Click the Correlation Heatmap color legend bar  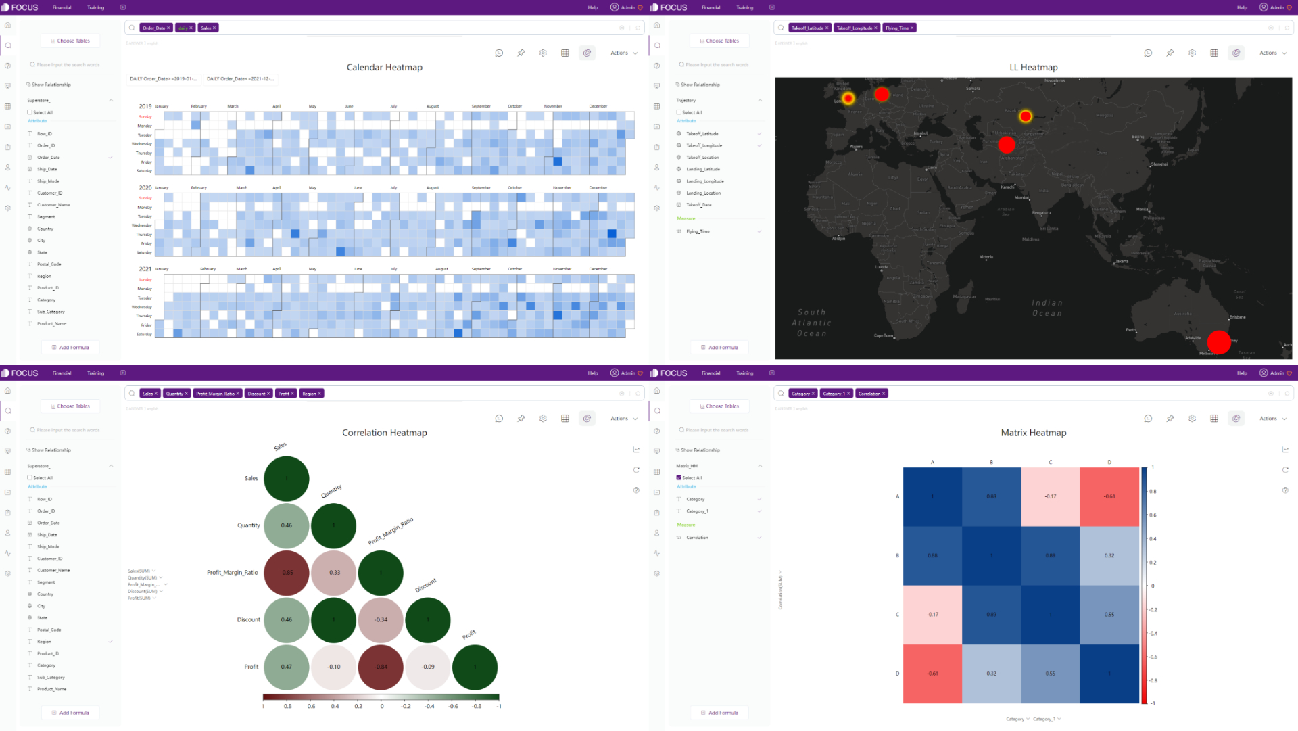point(381,697)
